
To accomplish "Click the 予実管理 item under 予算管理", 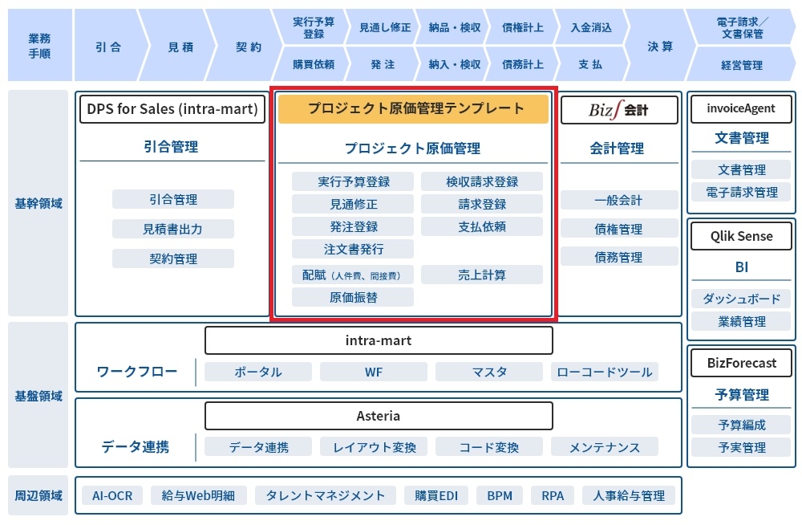I will (x=741, y=447).
